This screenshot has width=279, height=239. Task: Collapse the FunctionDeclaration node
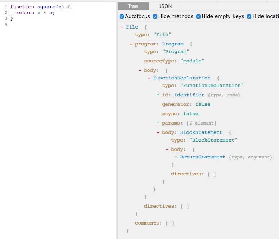pyautogui.click(x=149, y=78)
